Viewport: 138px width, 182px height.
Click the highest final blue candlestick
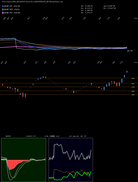(x=127, y=72)
